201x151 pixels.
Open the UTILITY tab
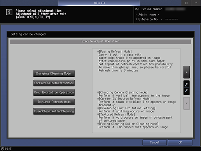click(99, 3)
